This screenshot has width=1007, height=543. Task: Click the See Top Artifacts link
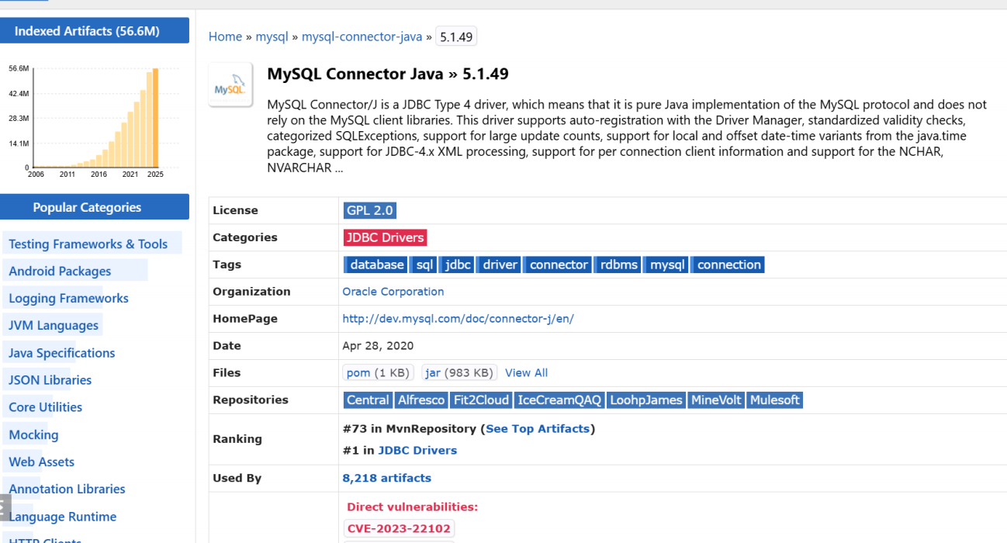pos(538,428)
